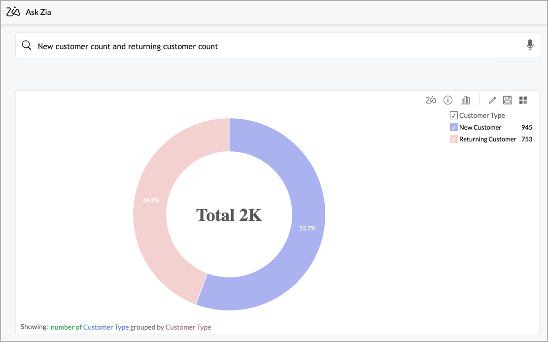Click brown Customer Type grouped-by link
Viewport: 548px width, 342px height.
(188, 327)
